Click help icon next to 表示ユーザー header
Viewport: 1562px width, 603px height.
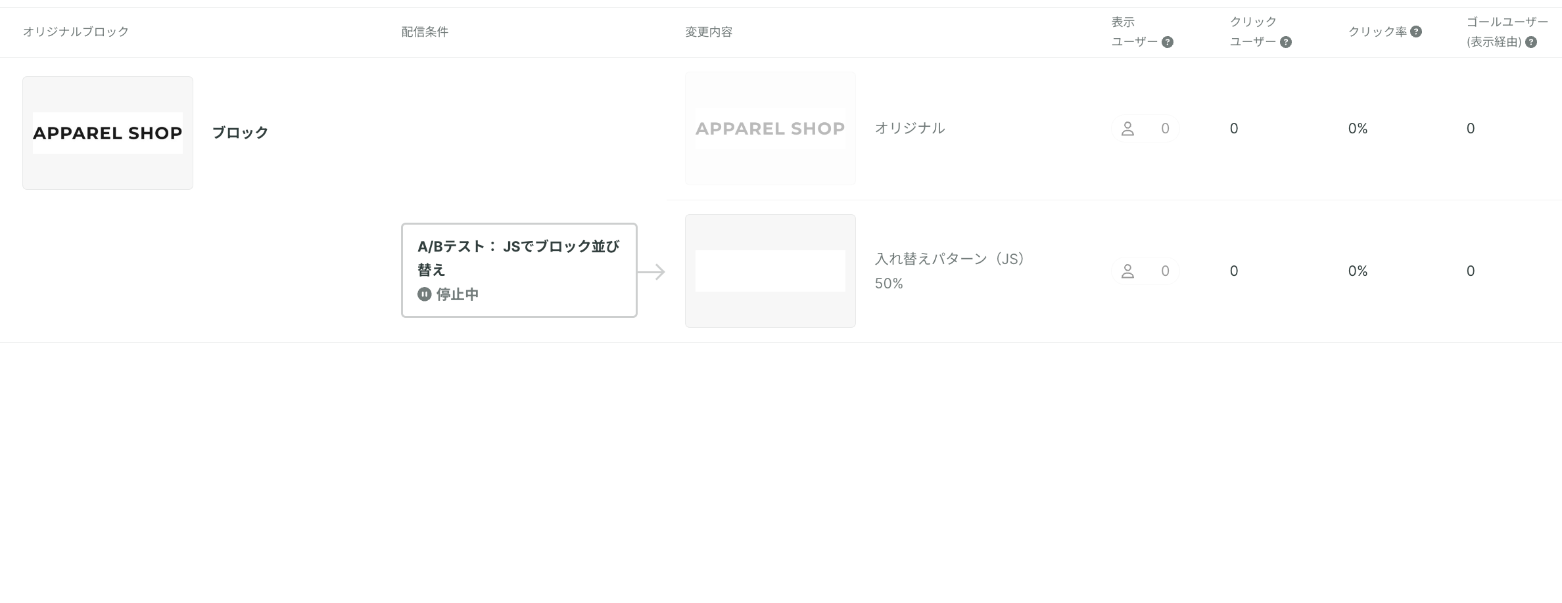coord(1168,42)
